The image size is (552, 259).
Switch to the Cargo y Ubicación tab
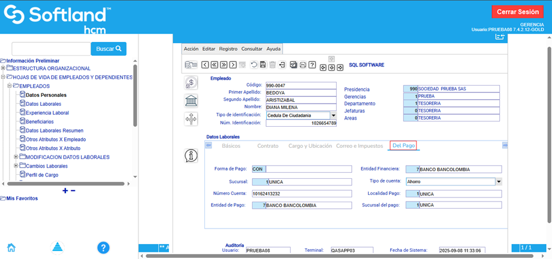click(x=310, y=146)
